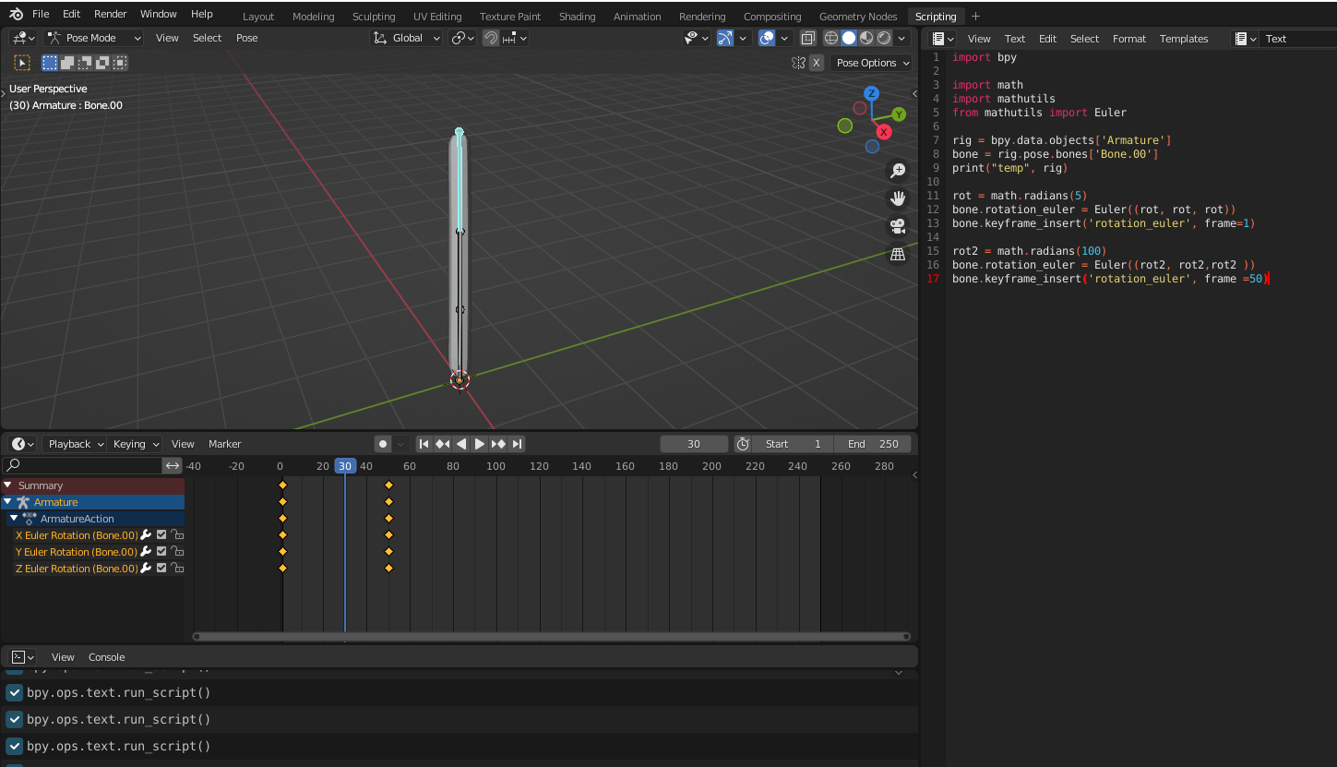Click the current frame field showing 30

[x=694, y=444]
